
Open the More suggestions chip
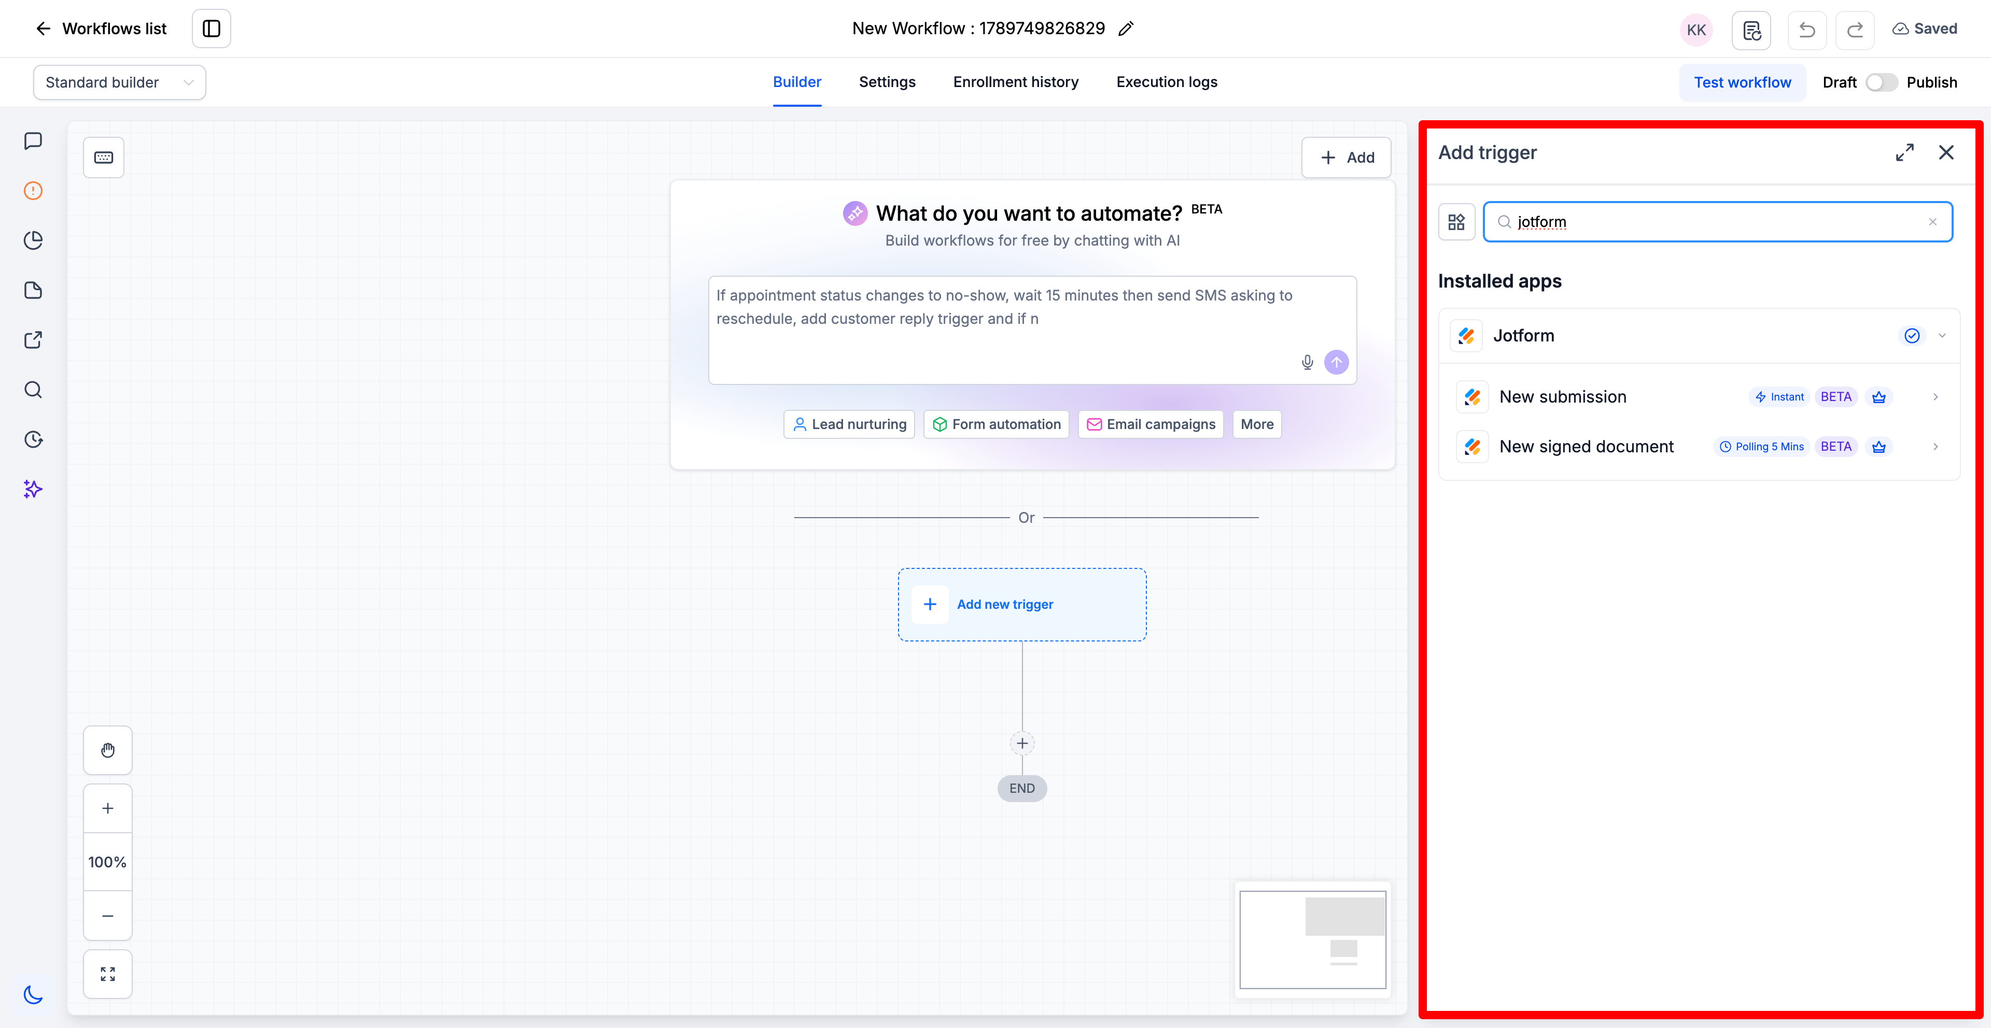pos(1257,425)
